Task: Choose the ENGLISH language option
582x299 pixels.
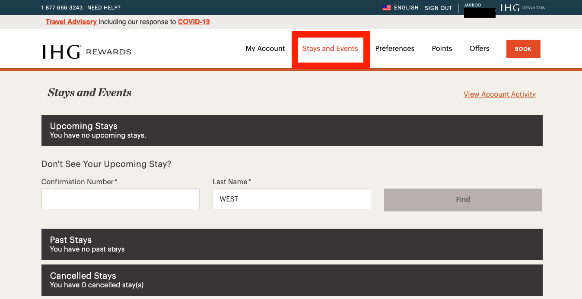Action: [x=406, y=8]
